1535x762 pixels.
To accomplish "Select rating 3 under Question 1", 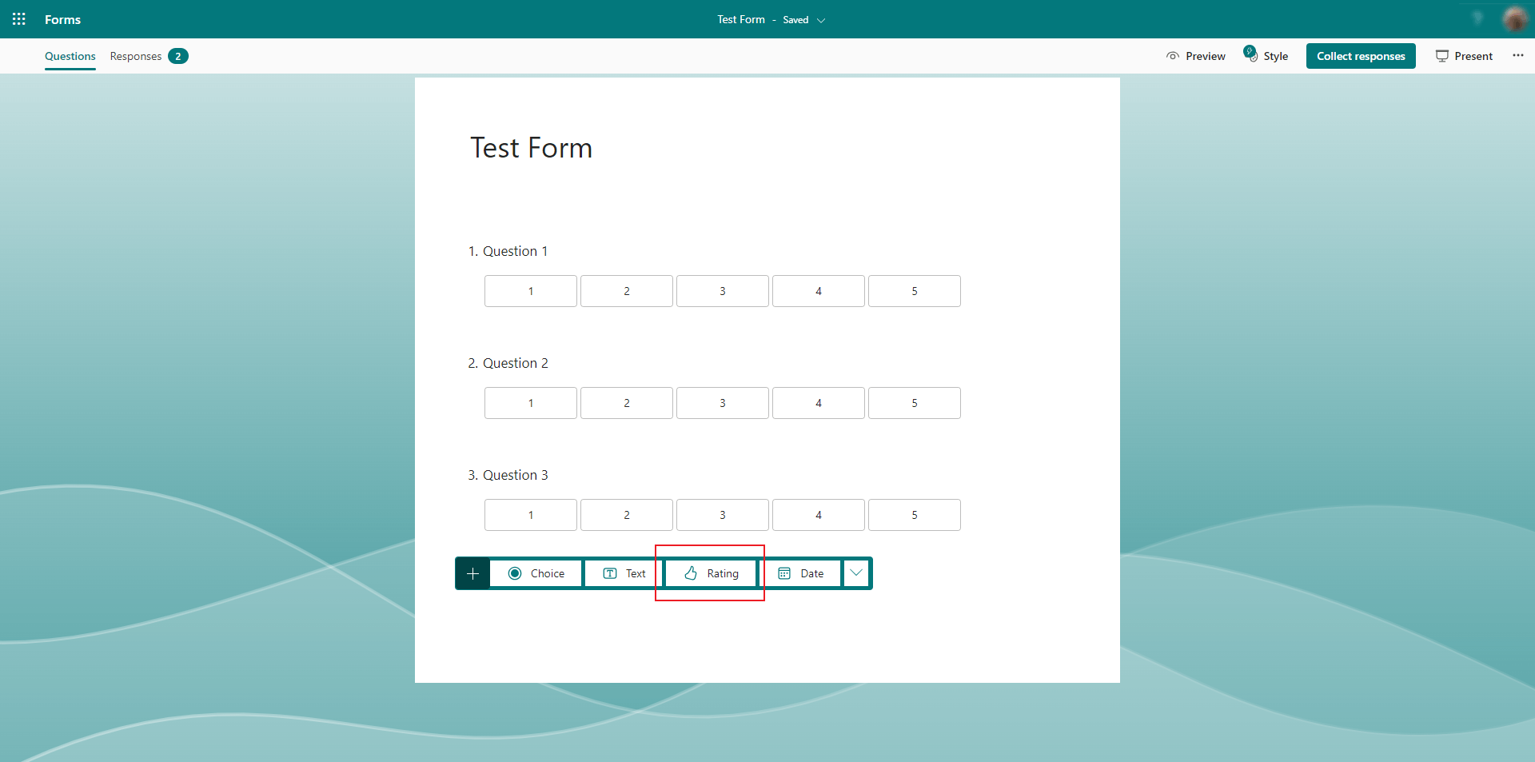I will [x=722, y=291].
